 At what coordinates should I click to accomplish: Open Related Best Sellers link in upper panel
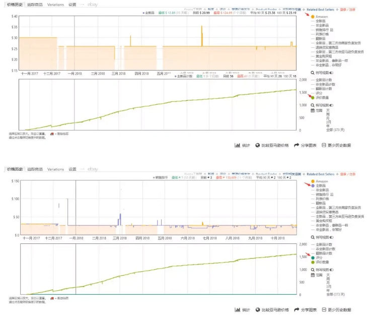tap(320, 10)
